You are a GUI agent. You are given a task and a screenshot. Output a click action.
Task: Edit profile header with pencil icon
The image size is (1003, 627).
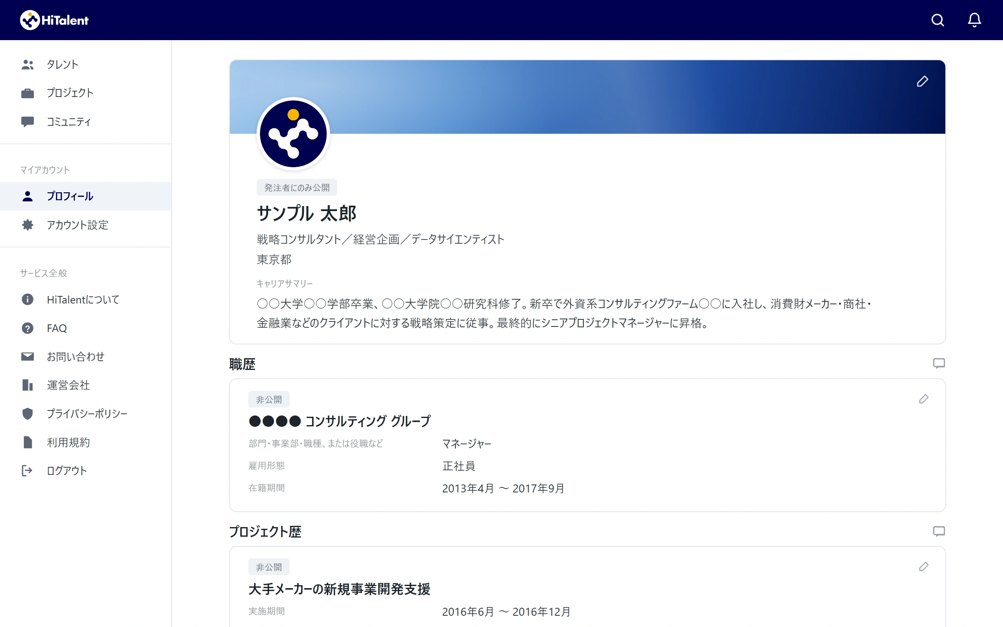point(923,81)
